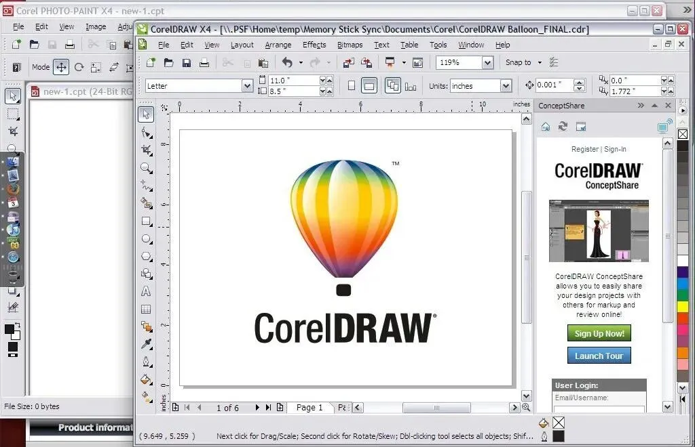Click the Import icon in CorelDRAW toolbar
This screenshot has height=447, width=695.
point(348,63)
